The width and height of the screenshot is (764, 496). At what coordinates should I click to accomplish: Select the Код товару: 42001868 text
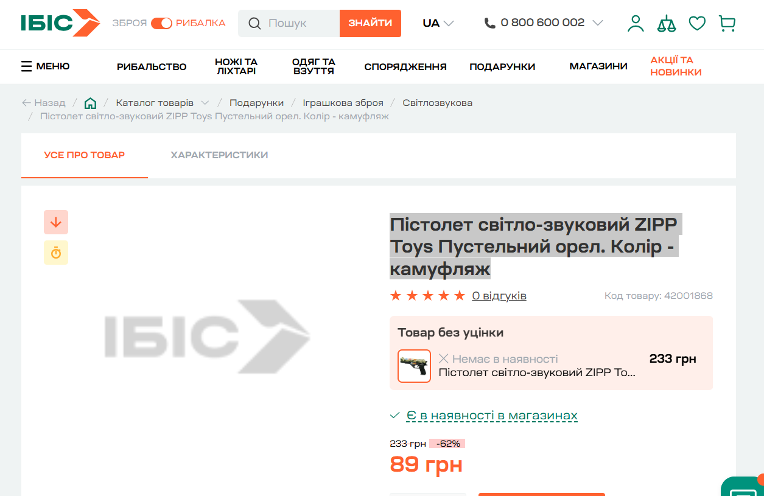(658, 296)
